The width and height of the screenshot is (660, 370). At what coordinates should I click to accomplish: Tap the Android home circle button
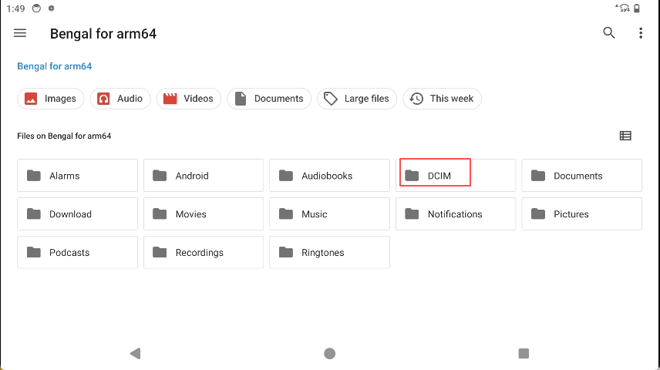pos(329,354)
